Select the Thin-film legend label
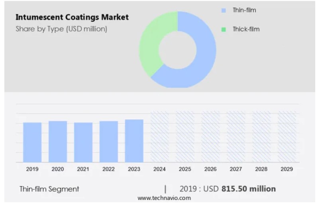The image size is (322, 207). click(244, 10)
